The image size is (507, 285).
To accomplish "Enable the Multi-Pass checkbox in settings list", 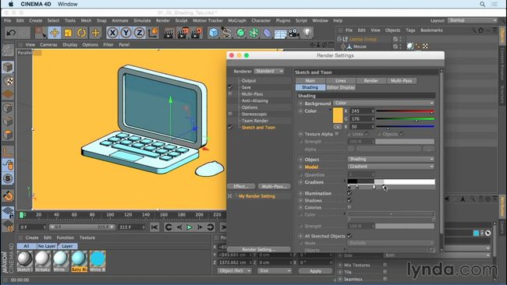I will click(230, 94).
